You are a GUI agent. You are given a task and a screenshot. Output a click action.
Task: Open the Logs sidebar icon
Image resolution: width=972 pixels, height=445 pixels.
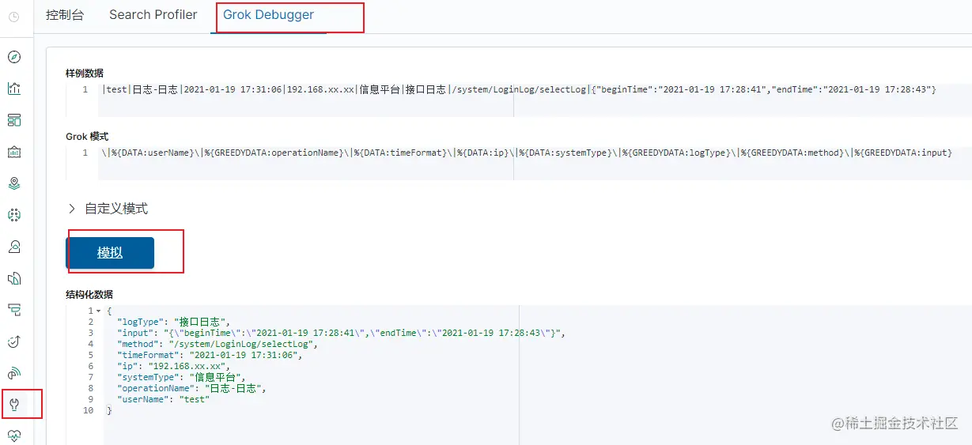click(13, 278)
